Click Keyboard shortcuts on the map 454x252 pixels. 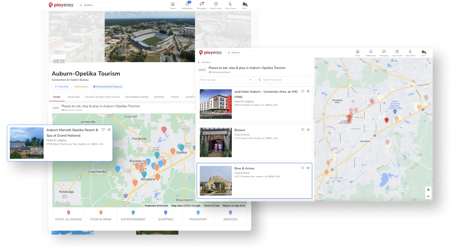click(x=156, y=206)
